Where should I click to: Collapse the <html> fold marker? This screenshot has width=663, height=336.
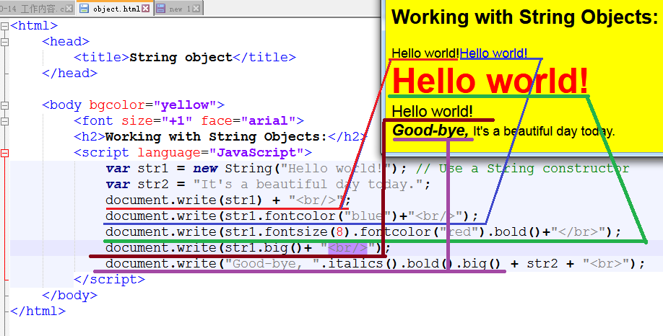pos(4,26)
